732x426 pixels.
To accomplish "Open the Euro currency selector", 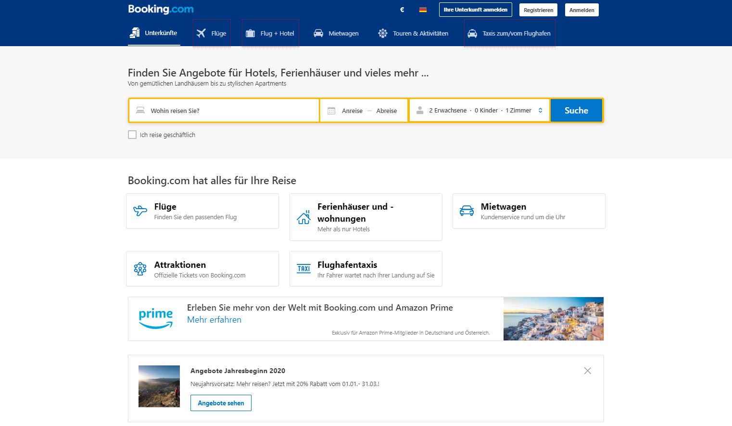I will click(402, 10).
